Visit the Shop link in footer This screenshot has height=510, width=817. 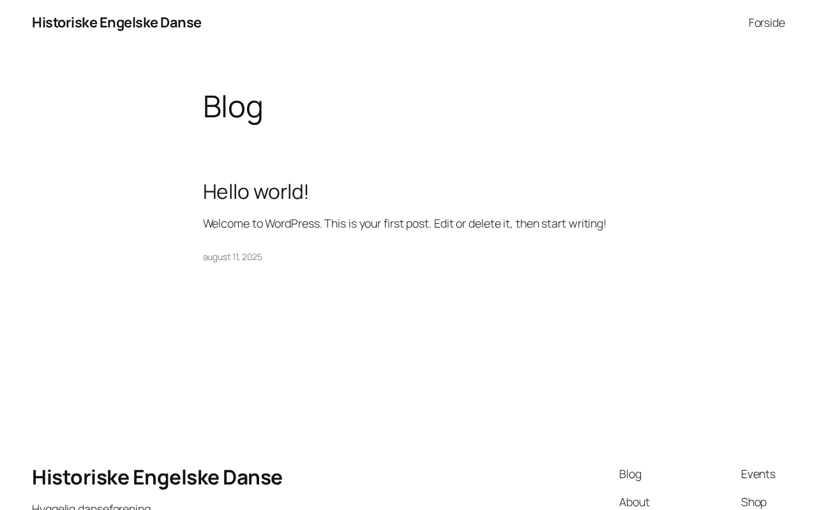pos(754,502)
